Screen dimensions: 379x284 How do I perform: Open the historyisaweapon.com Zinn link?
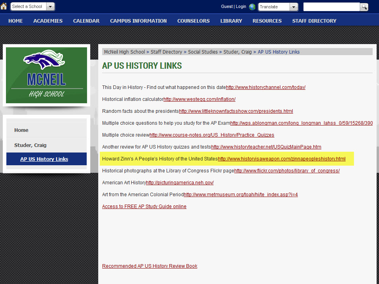point(282,158)
